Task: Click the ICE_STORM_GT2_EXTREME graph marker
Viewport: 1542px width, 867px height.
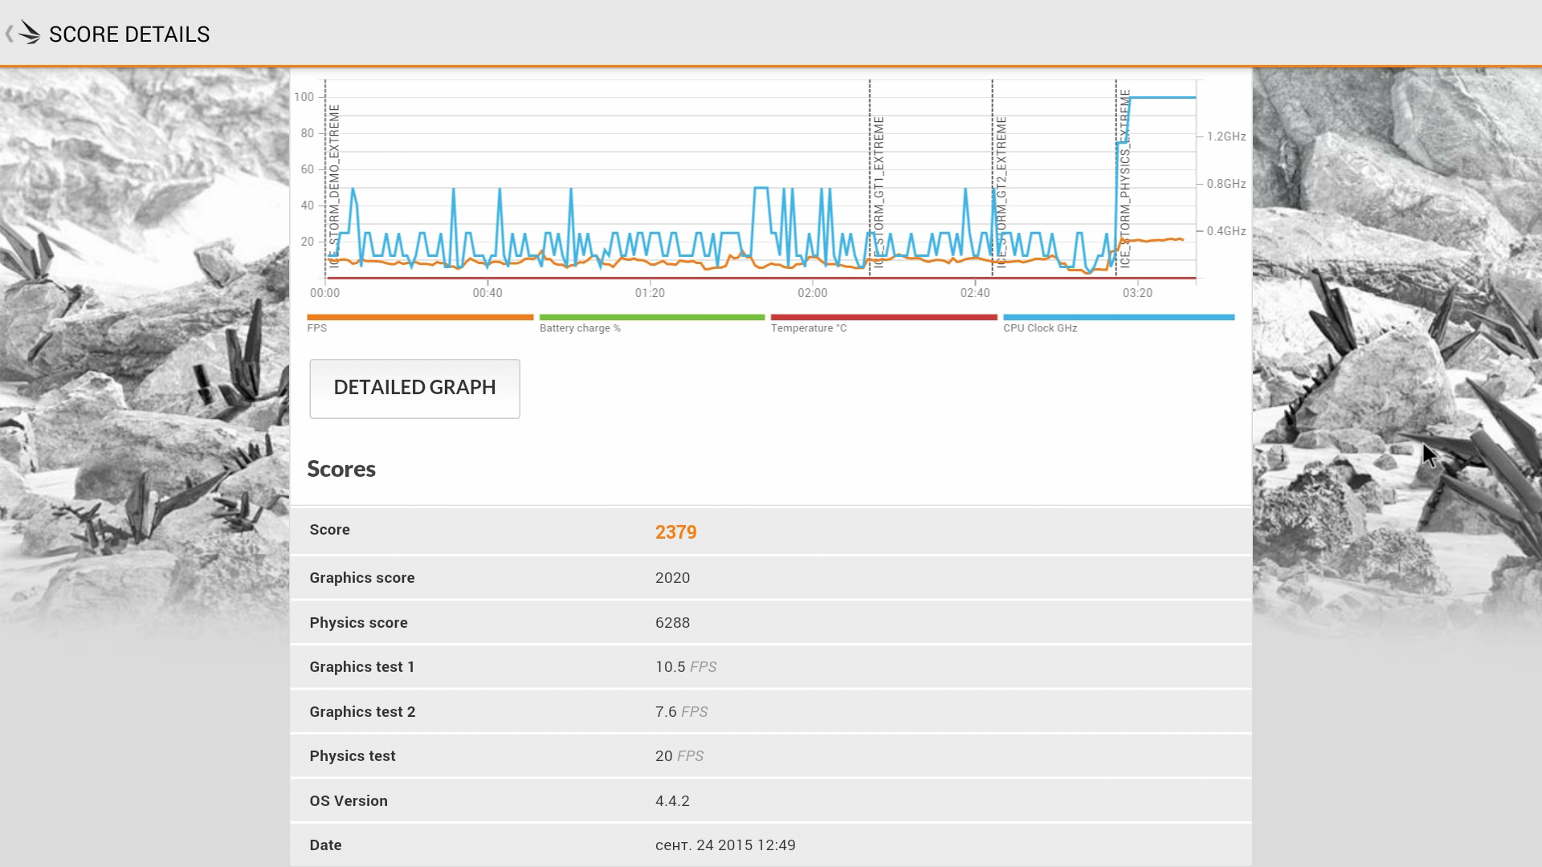Action: [x=1001, y=191]
